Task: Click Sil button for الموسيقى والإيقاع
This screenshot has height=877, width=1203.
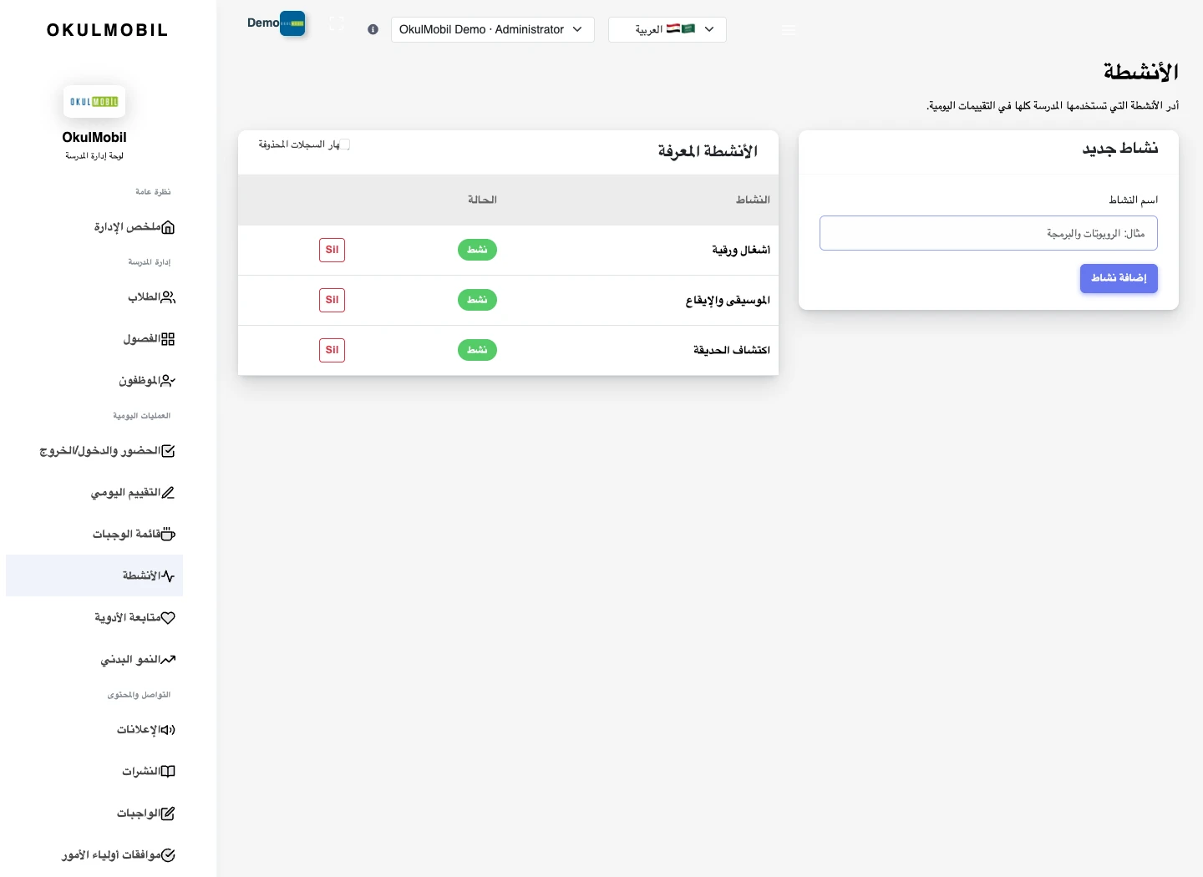Action: pyautogui.click(x=332, y=300)
